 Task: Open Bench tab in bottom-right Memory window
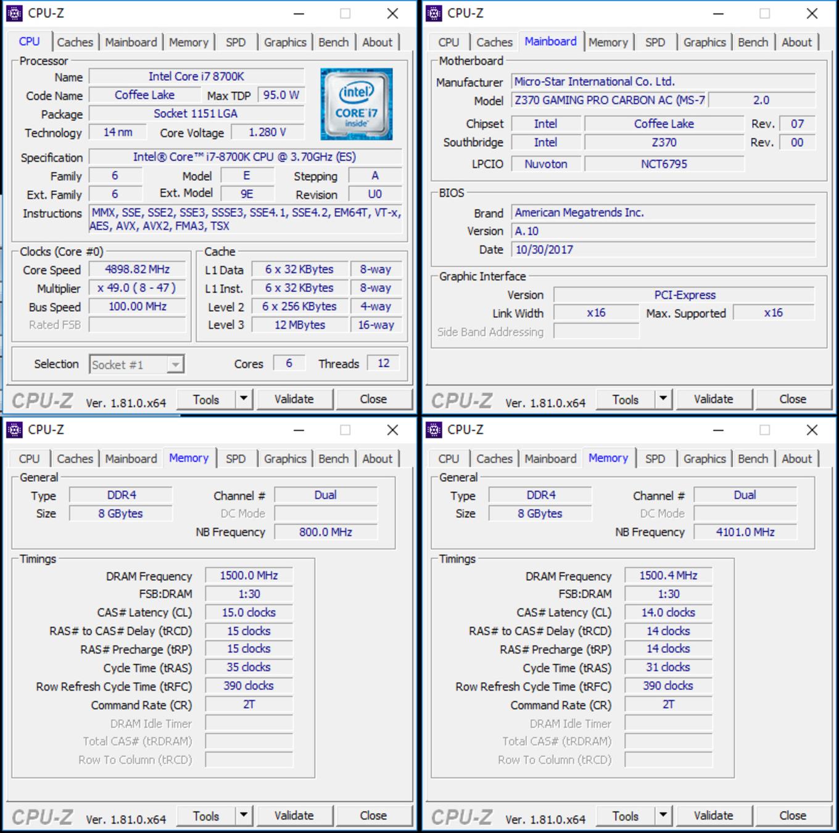point(753,458)
